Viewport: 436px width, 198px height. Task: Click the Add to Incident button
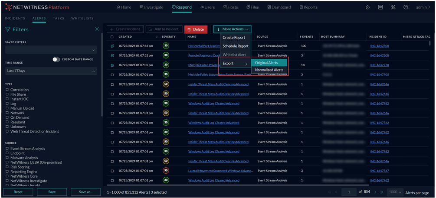coord(164,29)
